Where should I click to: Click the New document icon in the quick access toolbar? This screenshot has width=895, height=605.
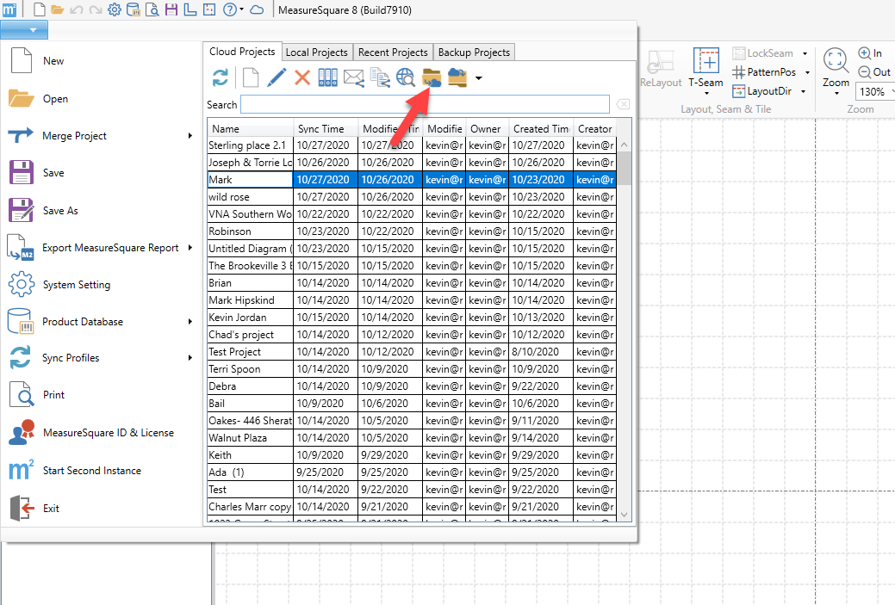[x=39, y=9]
